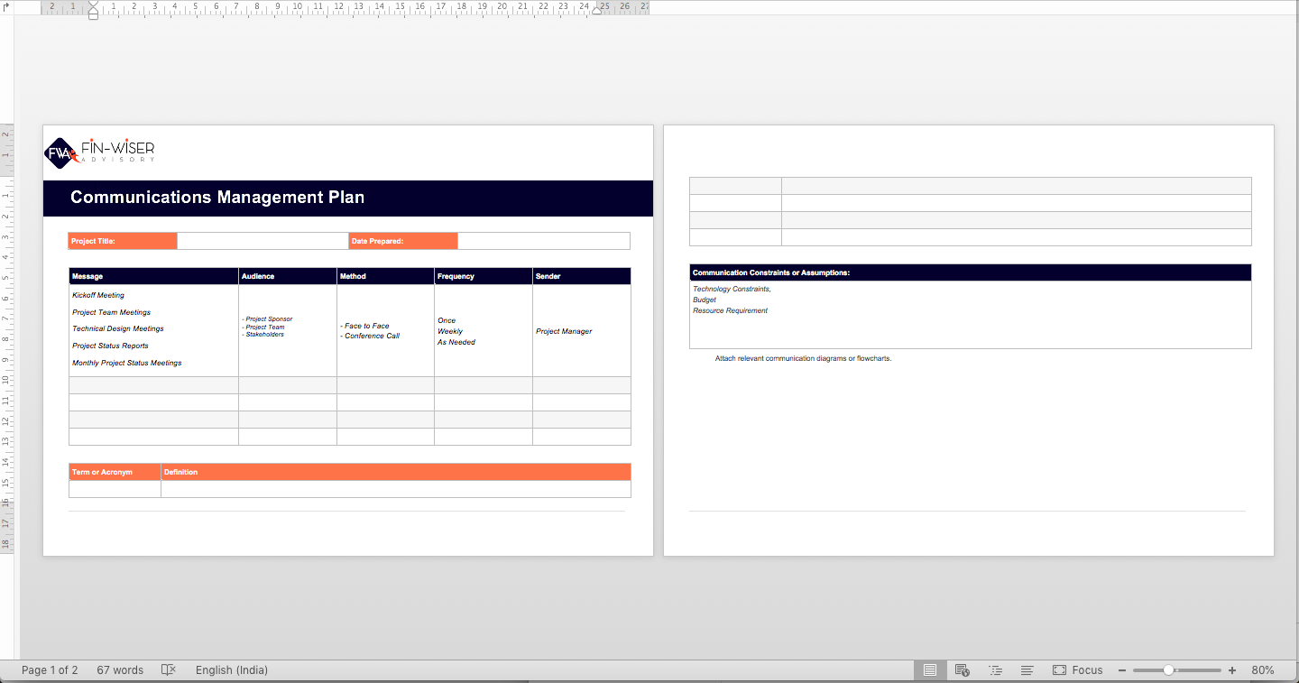Click As Needed in Frequency cell
1299x683 pixels.
click(x=456, y=342)
